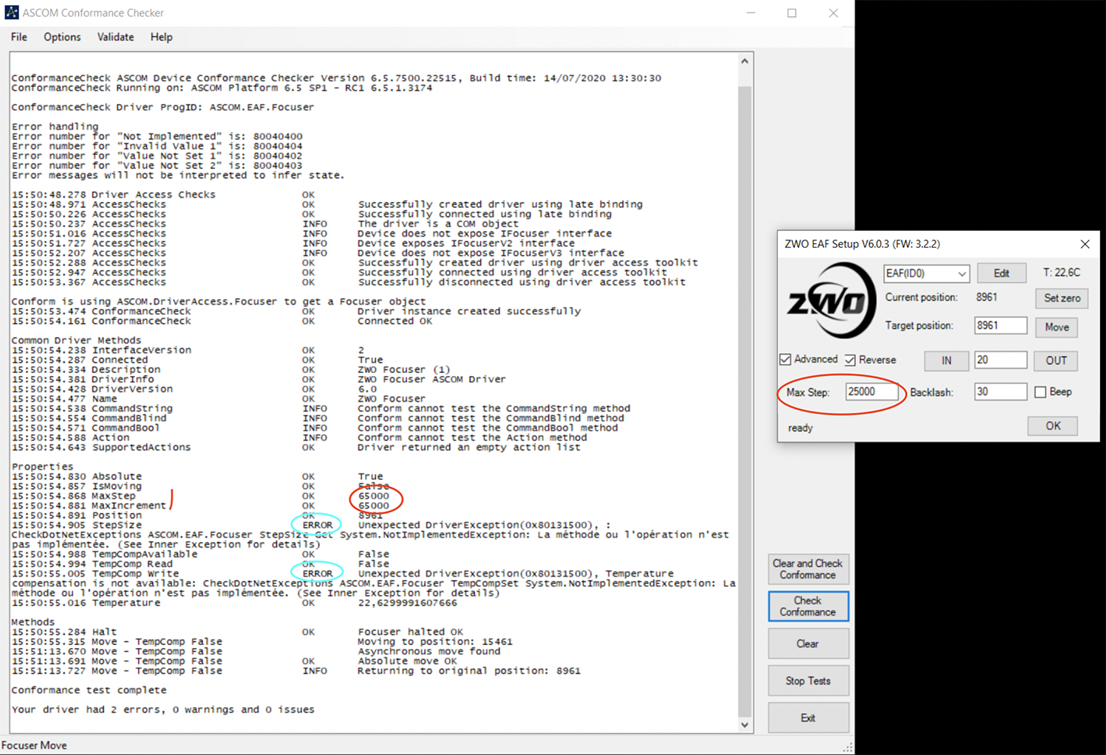The width and height of the screenshot is (1106, 755).
Task: Click the 'ready' status text in EAF Setup
Action: click(x=800, y=428)
